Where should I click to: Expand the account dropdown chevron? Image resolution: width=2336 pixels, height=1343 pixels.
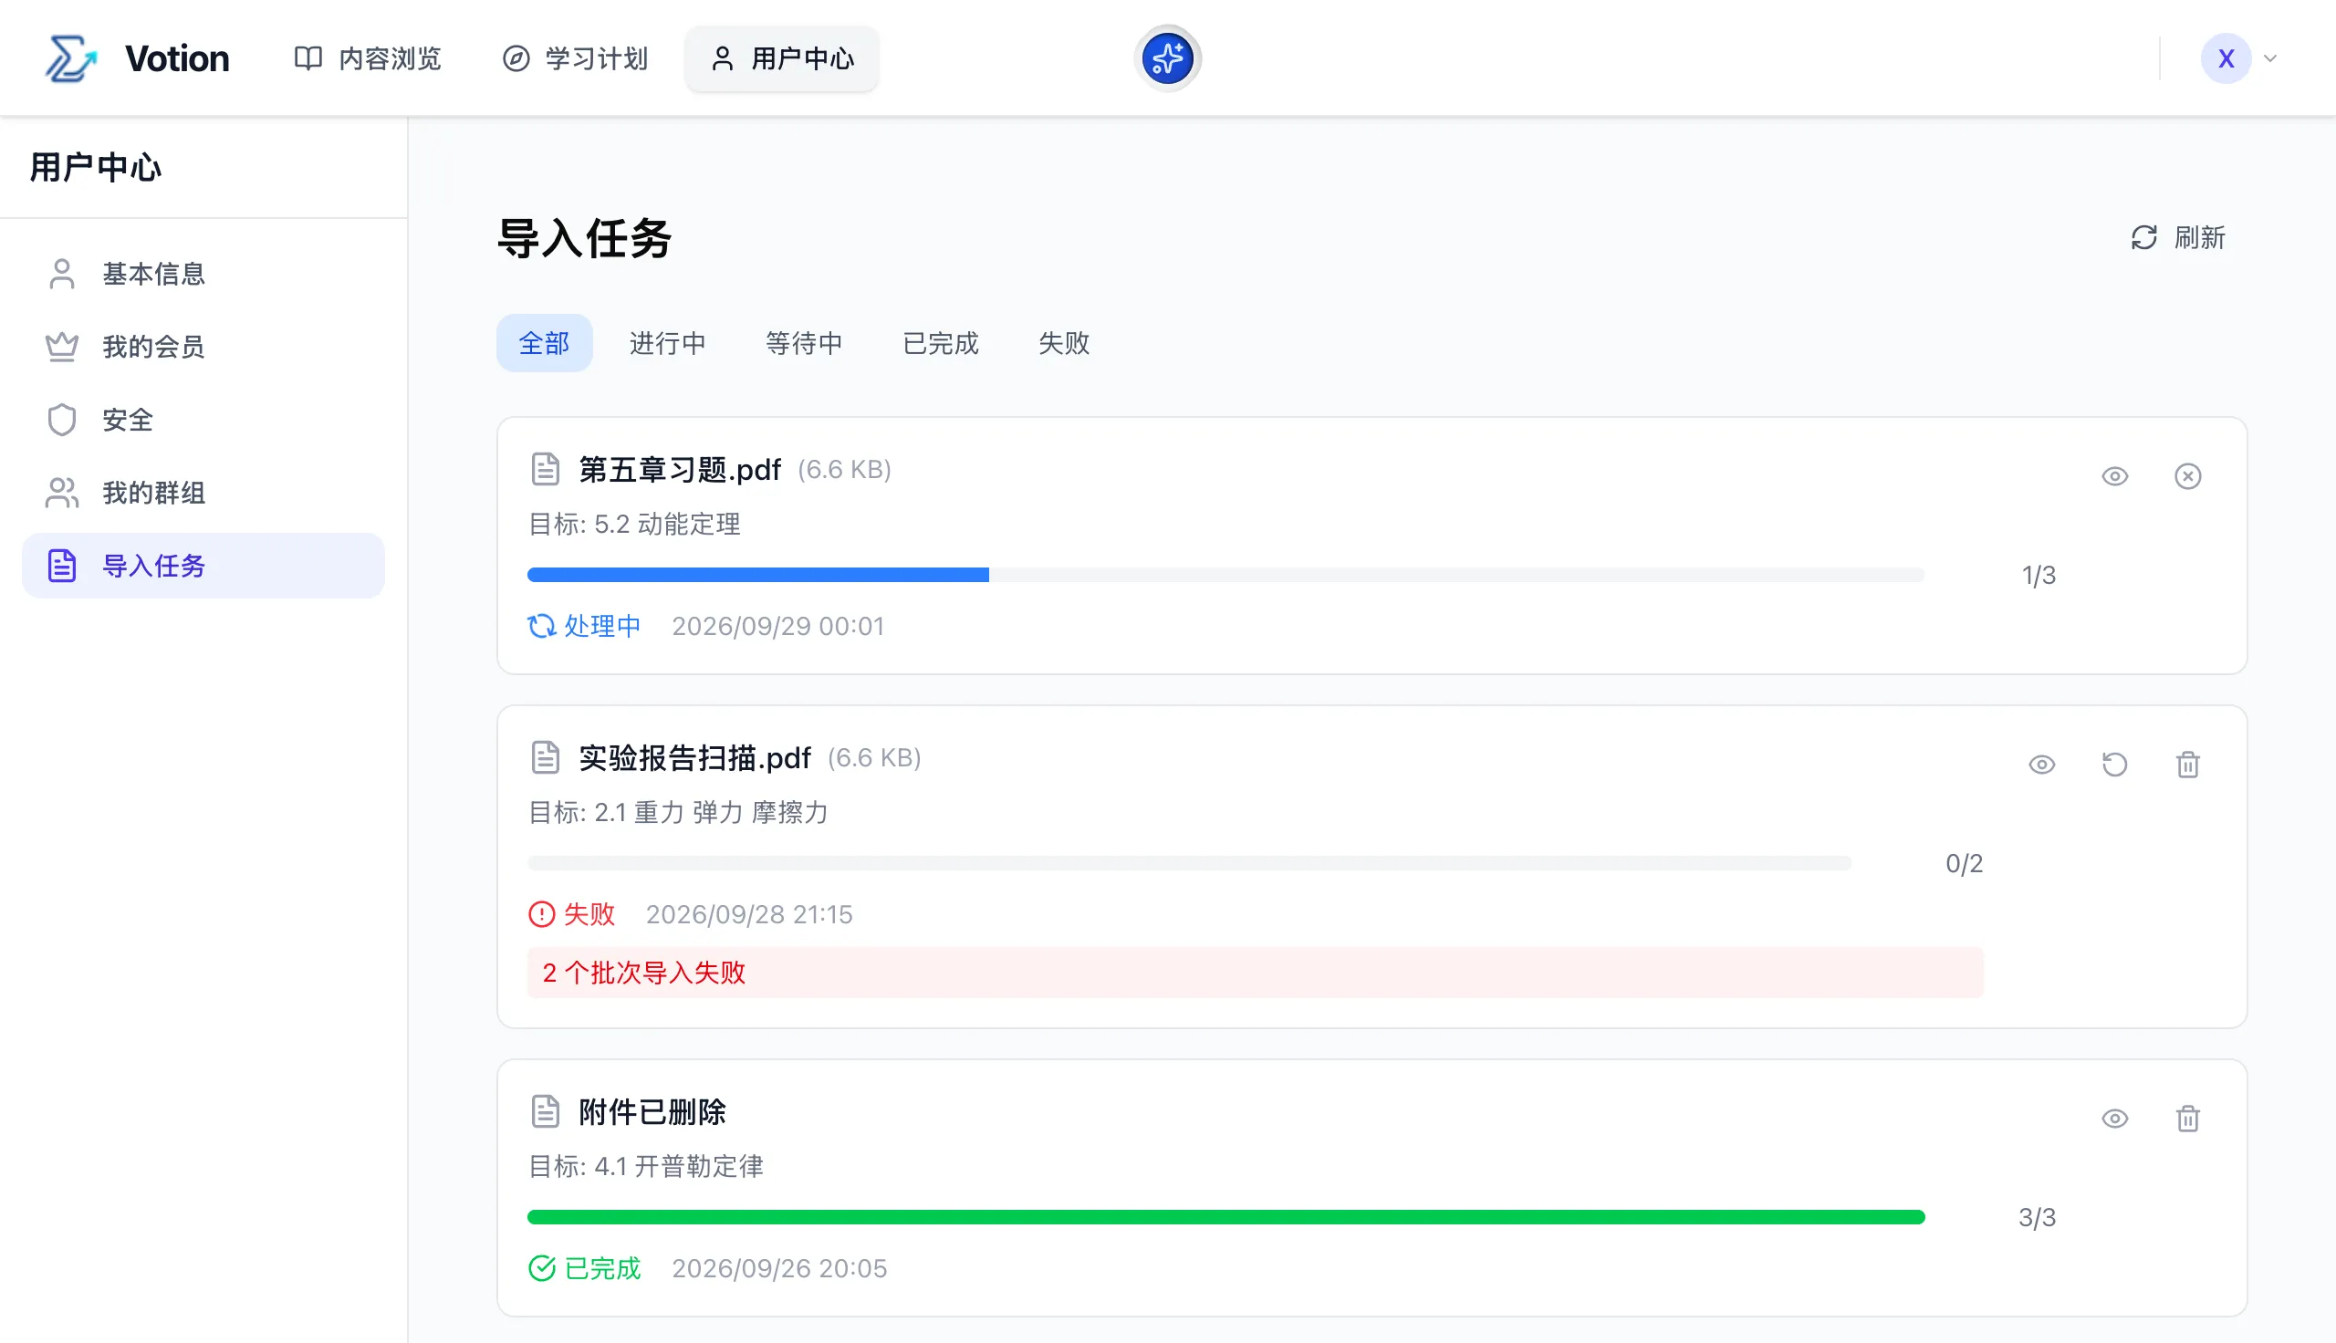tap(2269, 58)
